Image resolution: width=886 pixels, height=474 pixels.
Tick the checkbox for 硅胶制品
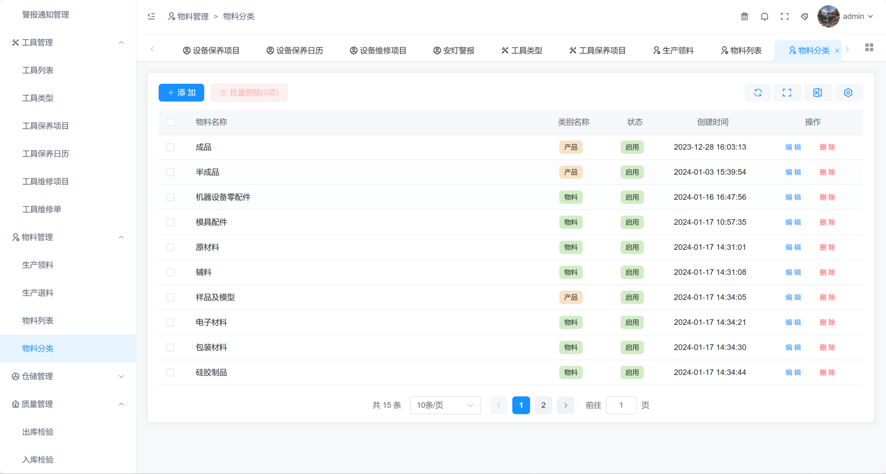pos(170,373)
